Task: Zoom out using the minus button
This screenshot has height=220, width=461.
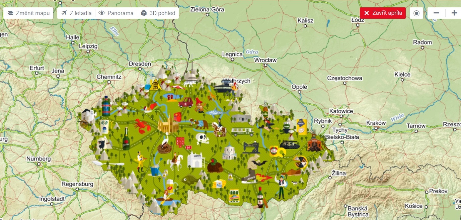Action: (436, 13)
